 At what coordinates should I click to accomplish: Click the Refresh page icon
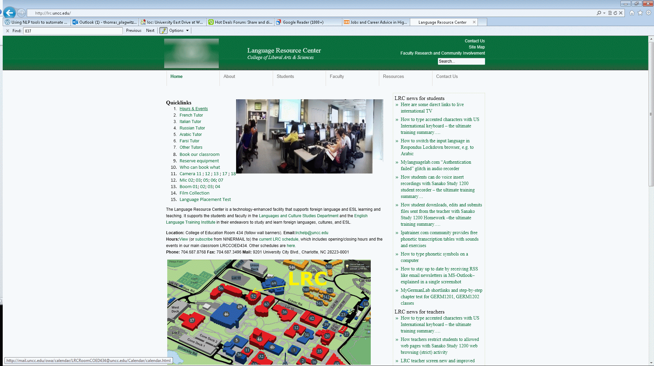pyautogui.click(x=615, y=13)
